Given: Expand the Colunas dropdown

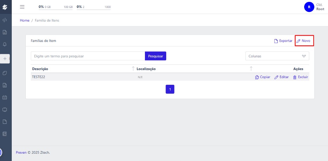Looking at the screenshot, I should tap(277, 56).
